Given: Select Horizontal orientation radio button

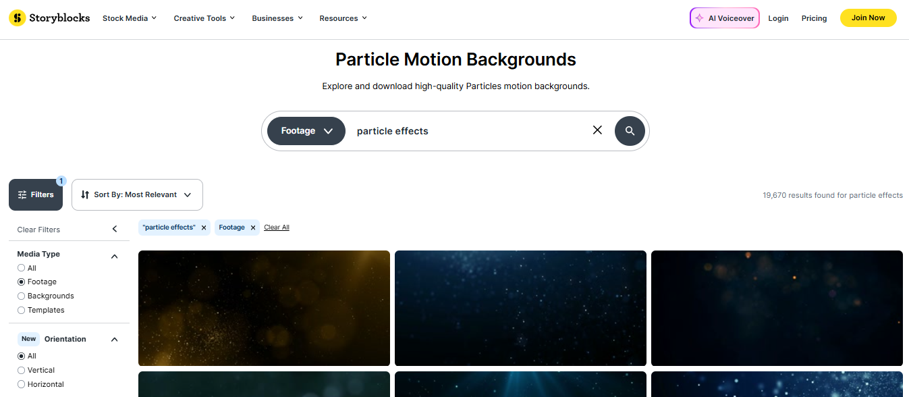Looking at the screenshot, I should (x=22, y=385).
